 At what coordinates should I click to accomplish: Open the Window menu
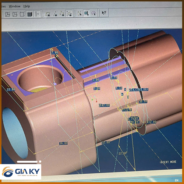click(x=14, y=6)
